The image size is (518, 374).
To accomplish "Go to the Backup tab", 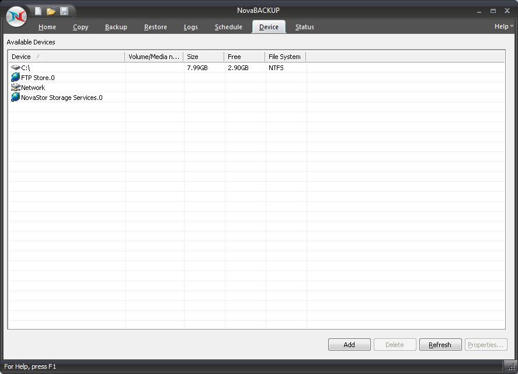I will pyautogui.click(x=116, y=27).
